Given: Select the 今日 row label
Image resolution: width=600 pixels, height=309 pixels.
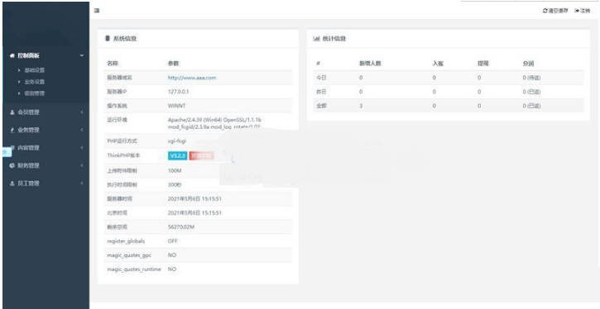Looking at the screenshot, I should (321, 78).
